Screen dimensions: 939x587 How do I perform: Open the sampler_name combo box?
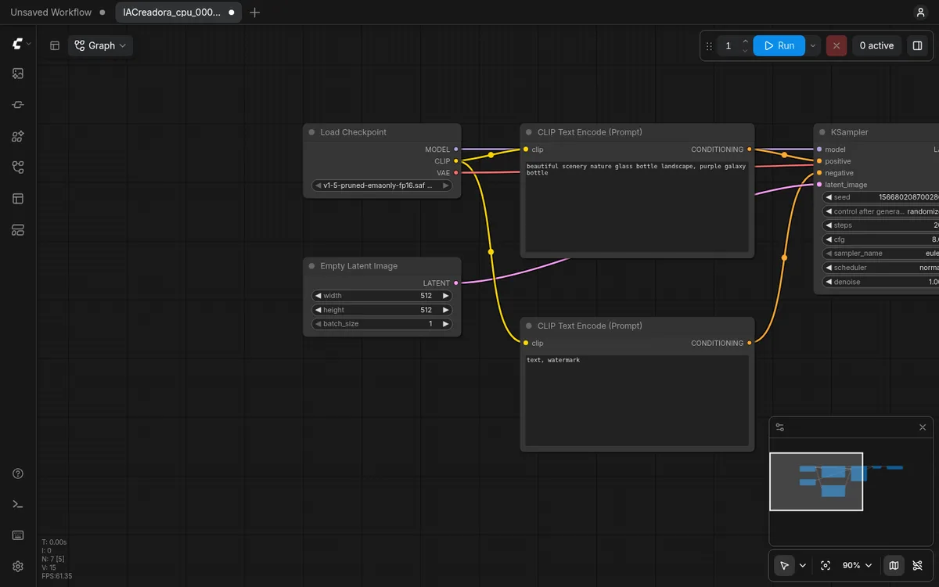click(881, 254)
